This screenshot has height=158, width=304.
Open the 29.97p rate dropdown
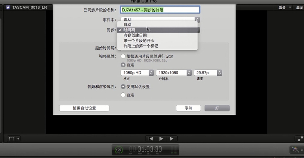208,73
